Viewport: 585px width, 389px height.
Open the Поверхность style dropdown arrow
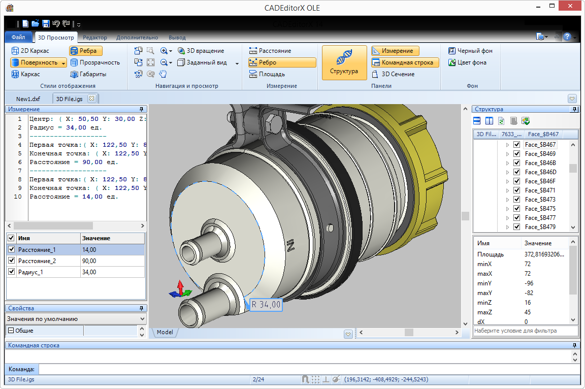[x=63, y=63]
